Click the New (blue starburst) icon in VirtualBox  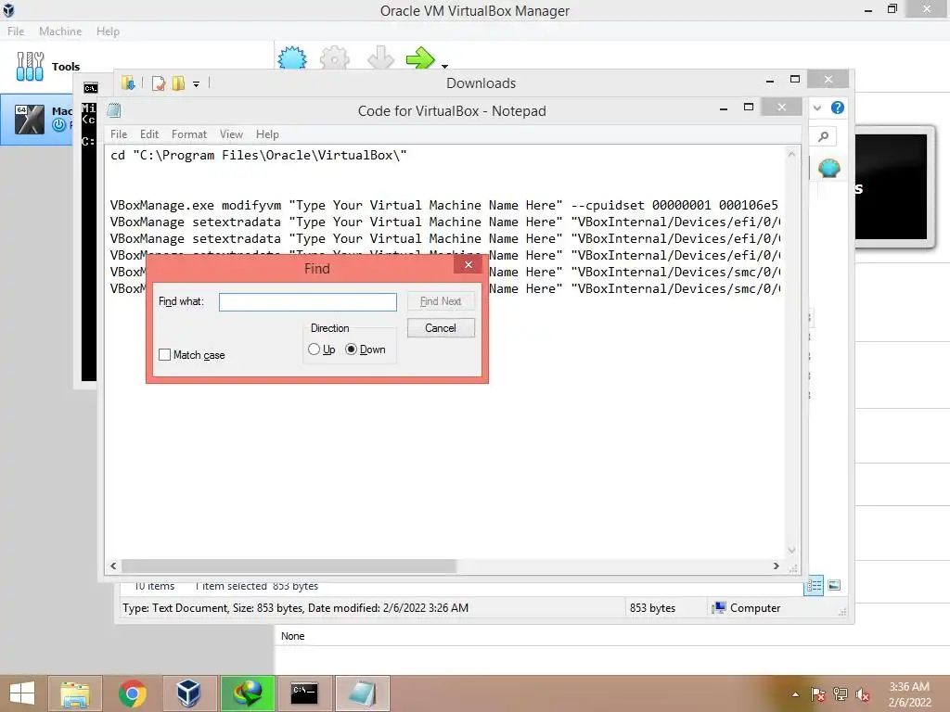click(292, 58)
